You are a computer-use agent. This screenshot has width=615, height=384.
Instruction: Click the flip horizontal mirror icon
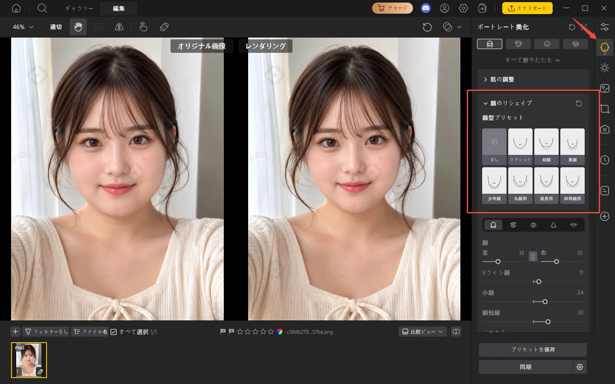[x=119, y=27]
